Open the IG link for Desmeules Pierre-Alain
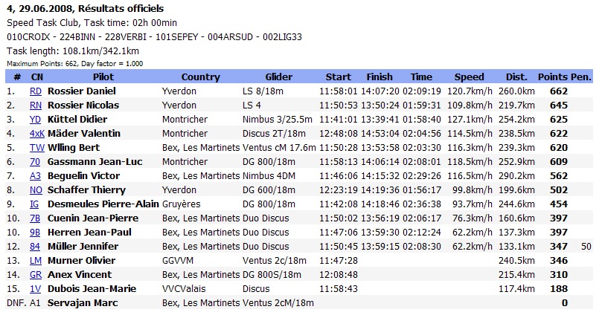Screen dimensions: 599x318 pos(34,204)
